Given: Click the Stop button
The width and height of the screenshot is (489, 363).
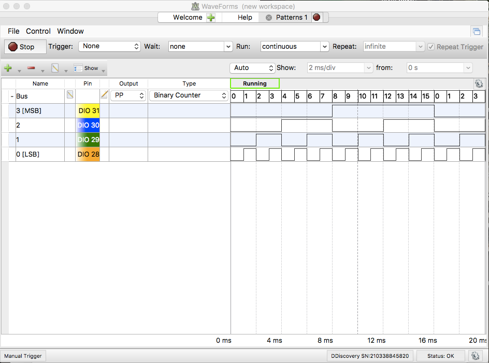Looking at the screenshot, I should pos(25,47).
